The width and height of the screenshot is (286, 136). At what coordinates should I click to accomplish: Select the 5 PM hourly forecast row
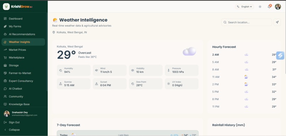(244, 92)
